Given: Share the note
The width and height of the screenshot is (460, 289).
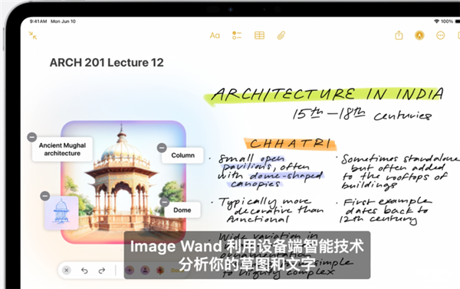Looking at the screenshot, I should [399, 35].
